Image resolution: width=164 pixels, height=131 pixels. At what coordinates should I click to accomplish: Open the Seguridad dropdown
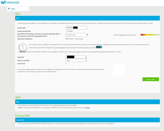(x=76, y=57)
